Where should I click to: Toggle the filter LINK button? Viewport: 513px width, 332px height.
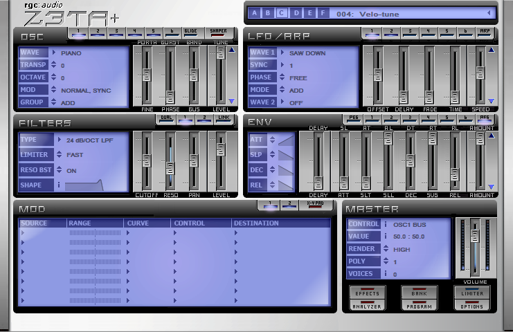[224, 119]
